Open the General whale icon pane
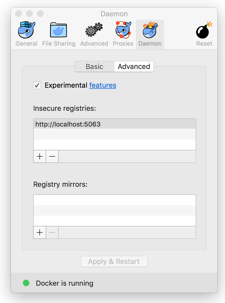Image resolution: width=225 pixels, height=303 pixels. 26,30
